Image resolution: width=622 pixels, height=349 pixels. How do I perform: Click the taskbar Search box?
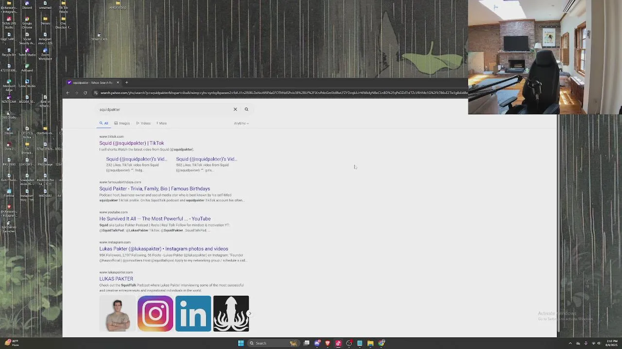(x=273, y=343)
